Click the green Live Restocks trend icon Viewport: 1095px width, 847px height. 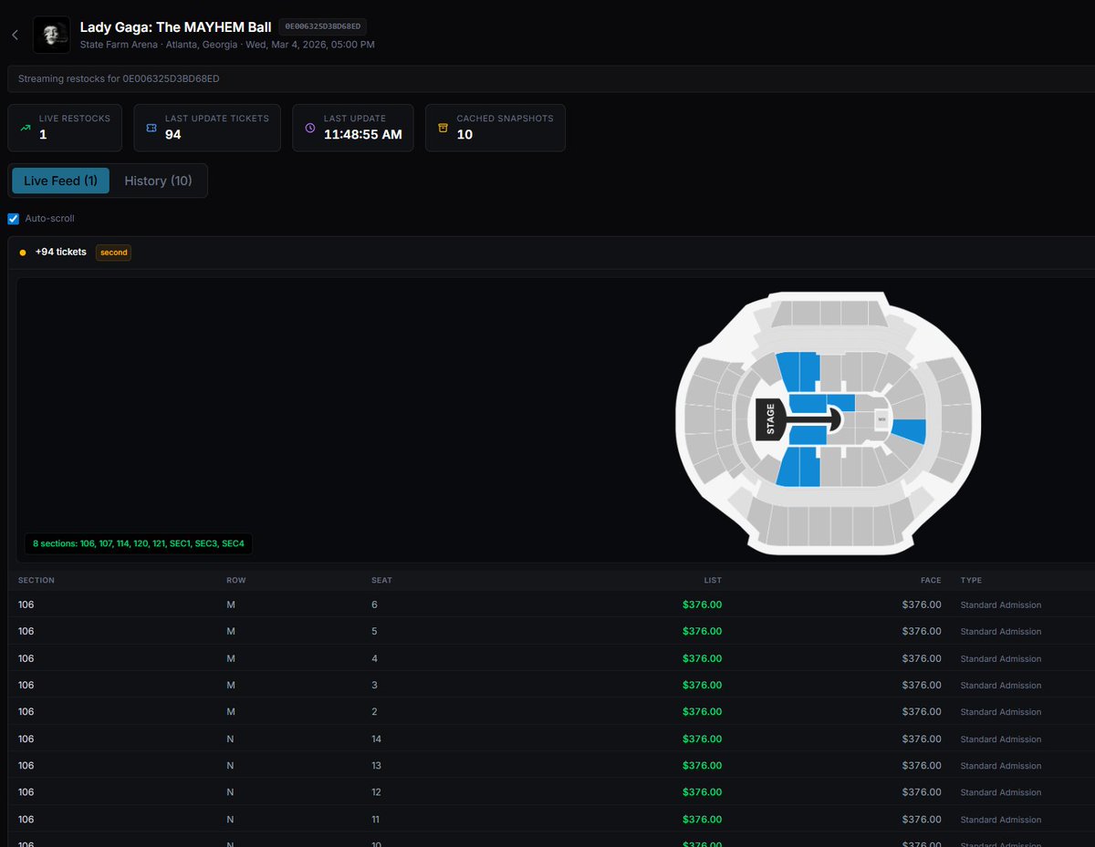pyautogui.click(x=25, y=128)
